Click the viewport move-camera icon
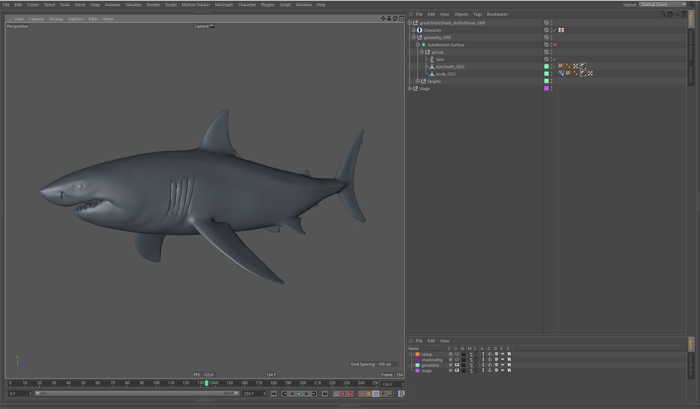The height and width of the screenshot is (409, 700). point(383,19)
